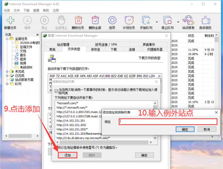223x169 pixels.
Task: Click the 开始队列 toolbar icon
Action: pos(146,20)
